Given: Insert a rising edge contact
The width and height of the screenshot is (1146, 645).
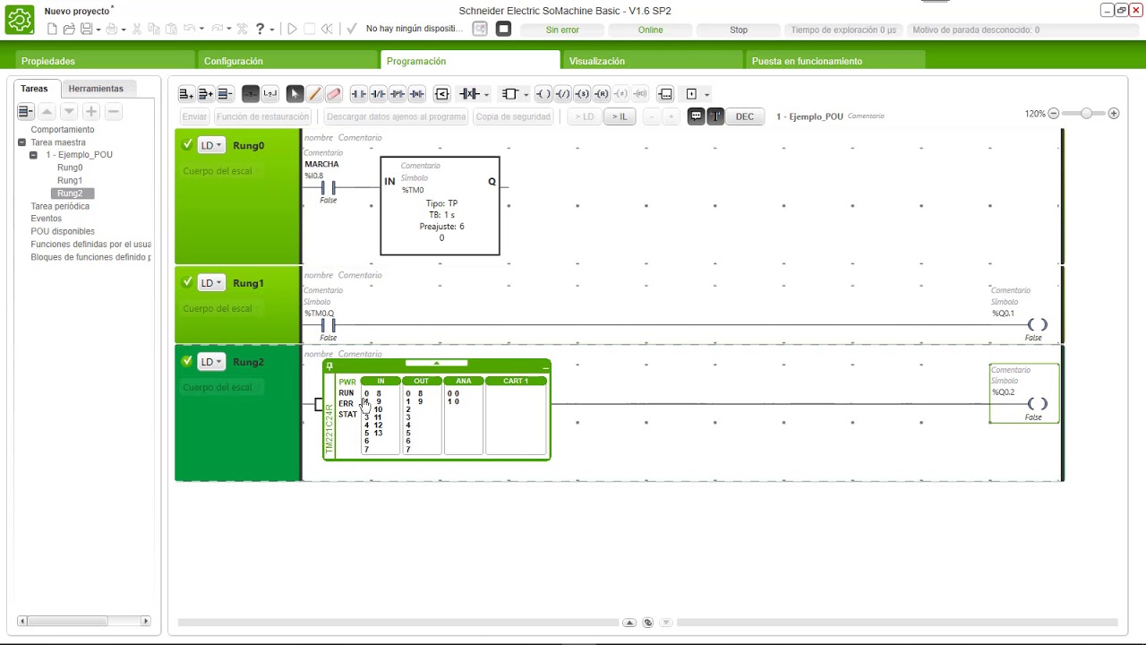Looking at the screenshot, I should click(398, 94).
